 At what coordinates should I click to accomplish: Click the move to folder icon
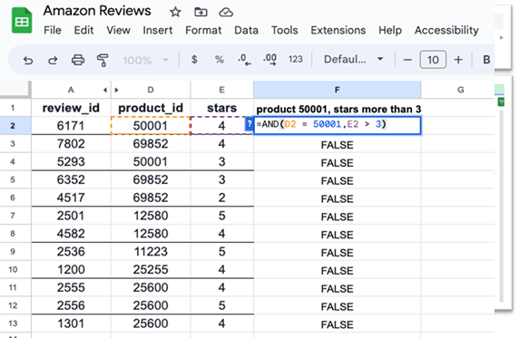click(201, 13)
